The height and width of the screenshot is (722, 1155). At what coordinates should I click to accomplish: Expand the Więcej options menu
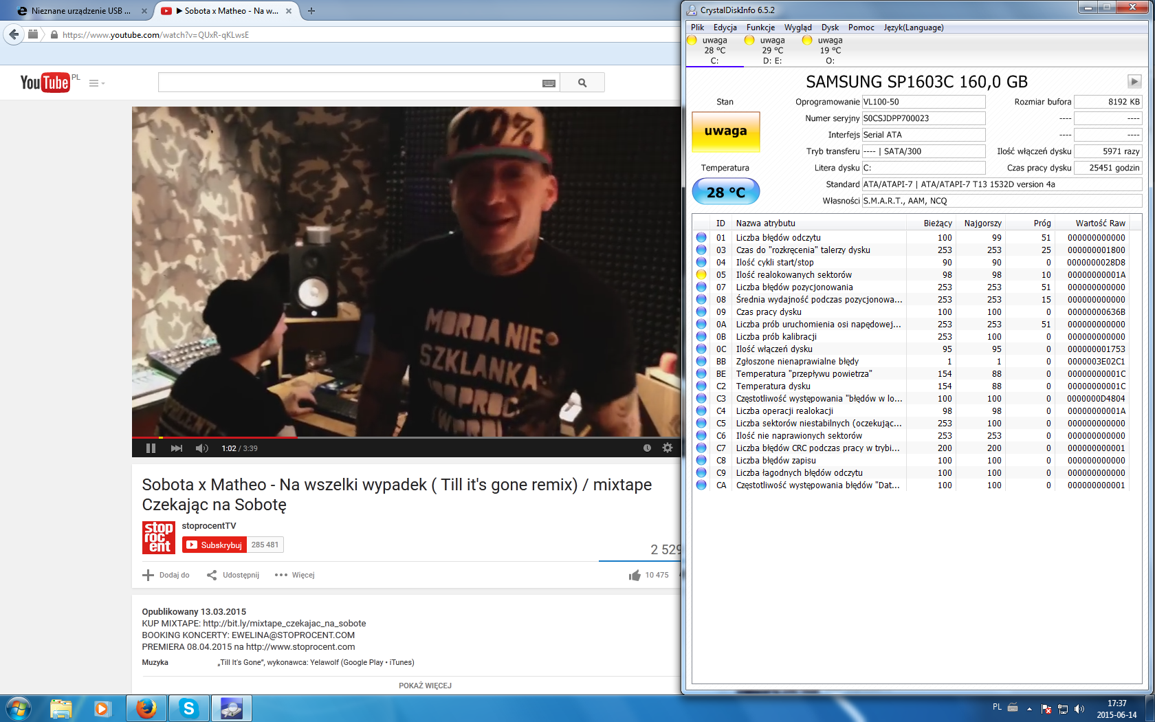point(295,575)
